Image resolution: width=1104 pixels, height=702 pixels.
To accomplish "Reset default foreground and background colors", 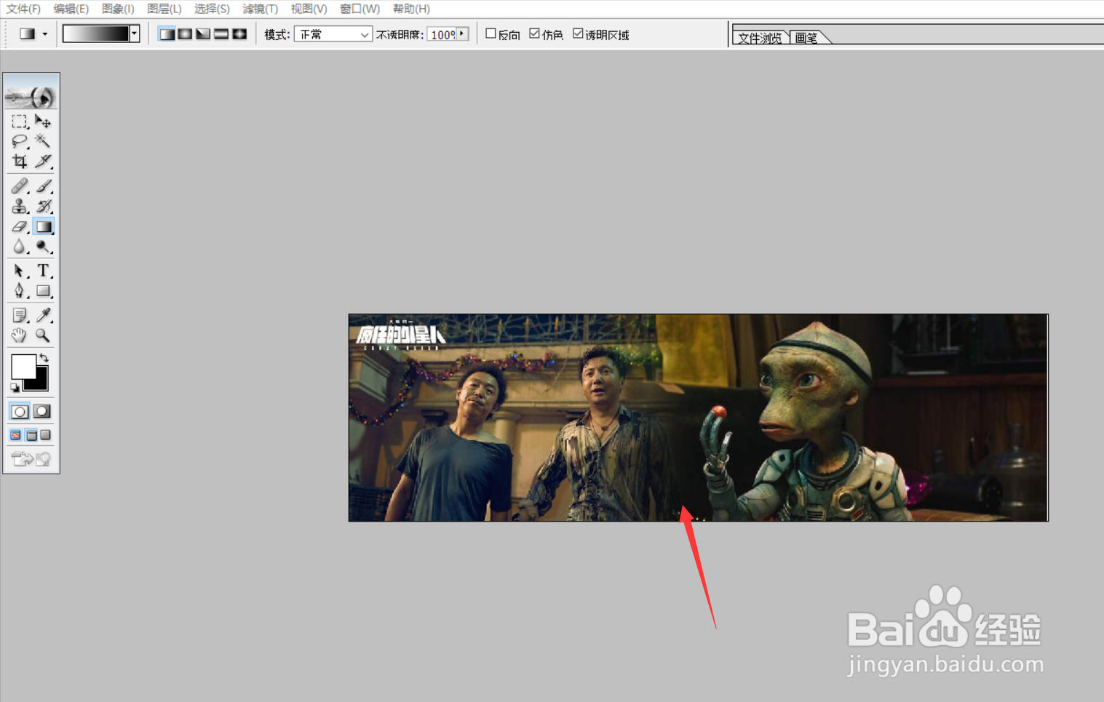I will [x=15, y=388].
